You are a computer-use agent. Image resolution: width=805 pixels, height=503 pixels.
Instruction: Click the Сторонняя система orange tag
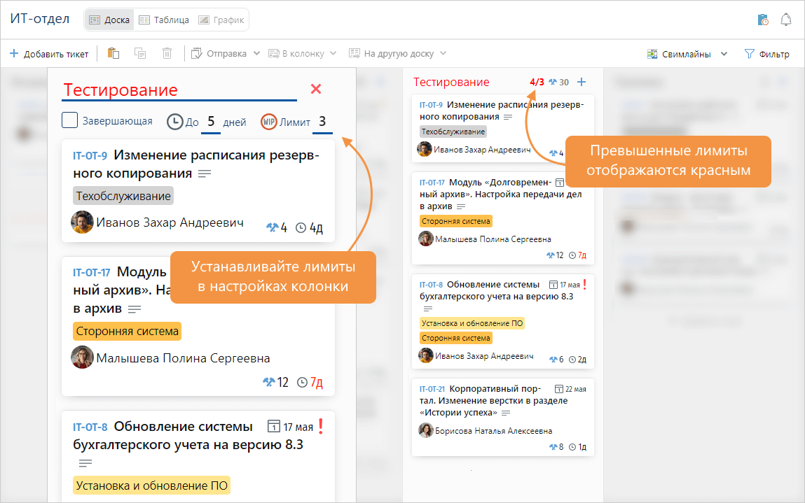coord(127,332)
